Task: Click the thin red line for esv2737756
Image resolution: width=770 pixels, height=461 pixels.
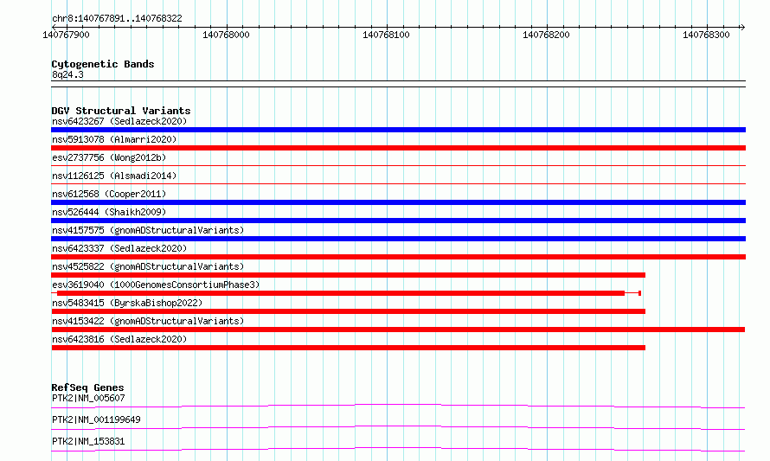Action: [x=398, y=166]
